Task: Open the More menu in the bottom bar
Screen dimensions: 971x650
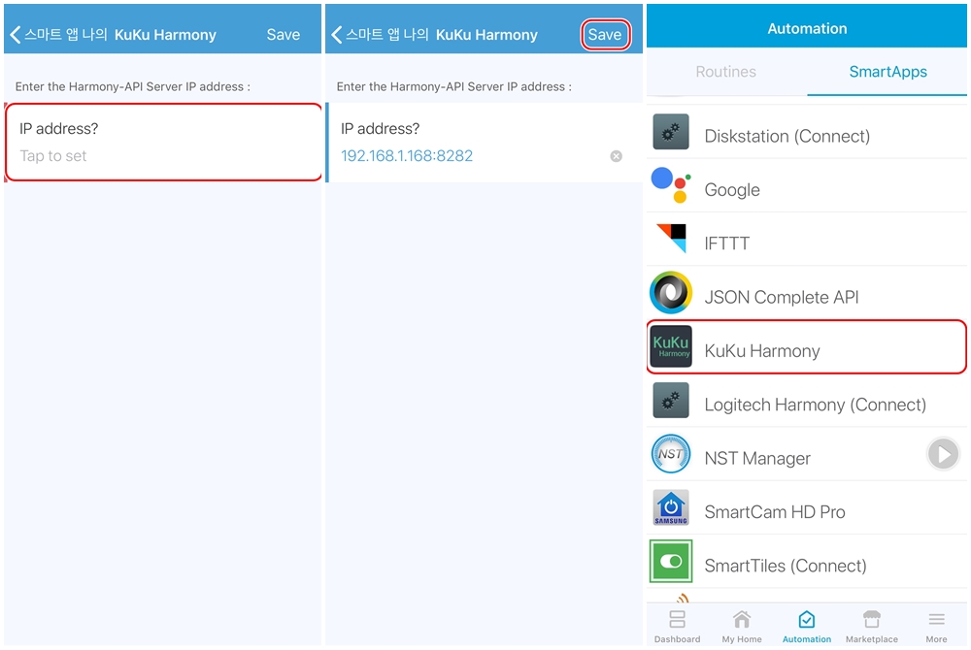Action: (x=936, y=627)
